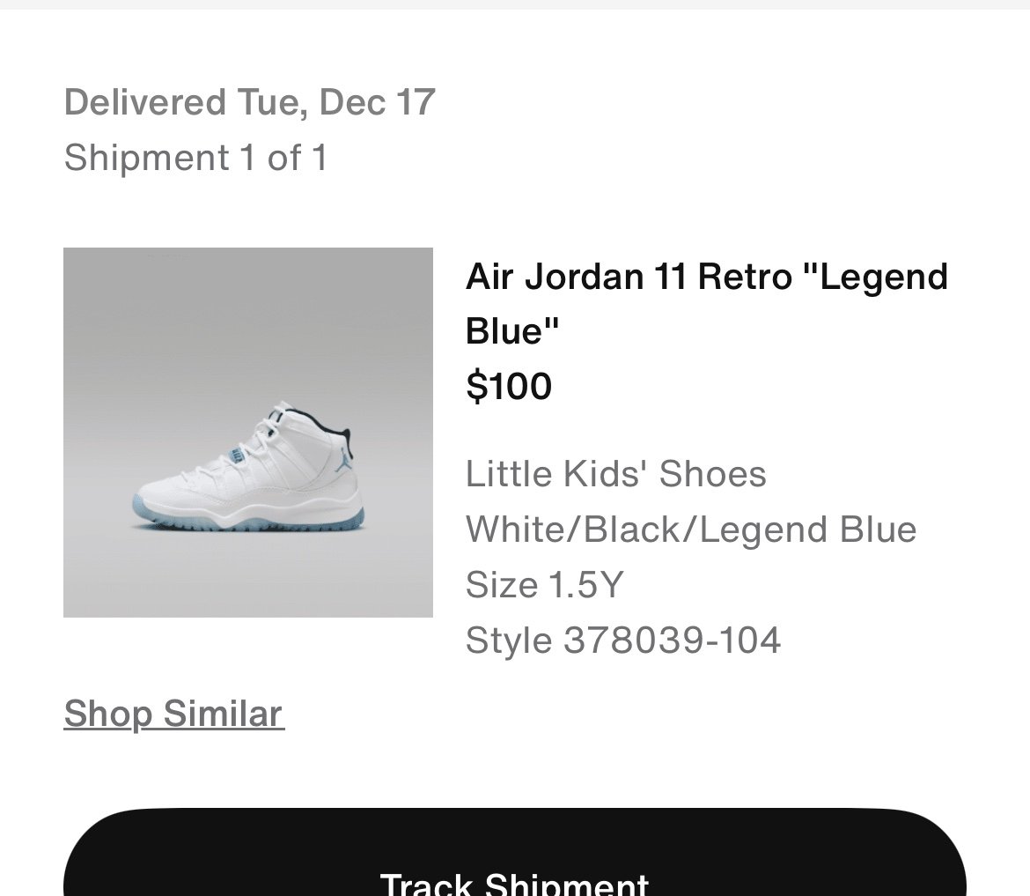This screenshot has height=896, width=1030.
Task: Tap the Delivered Tue, Dec 17 status
Action: [249, 102]
